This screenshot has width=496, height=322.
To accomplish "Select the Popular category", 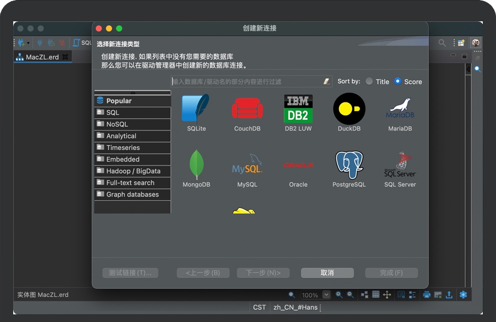I will 133,101.
